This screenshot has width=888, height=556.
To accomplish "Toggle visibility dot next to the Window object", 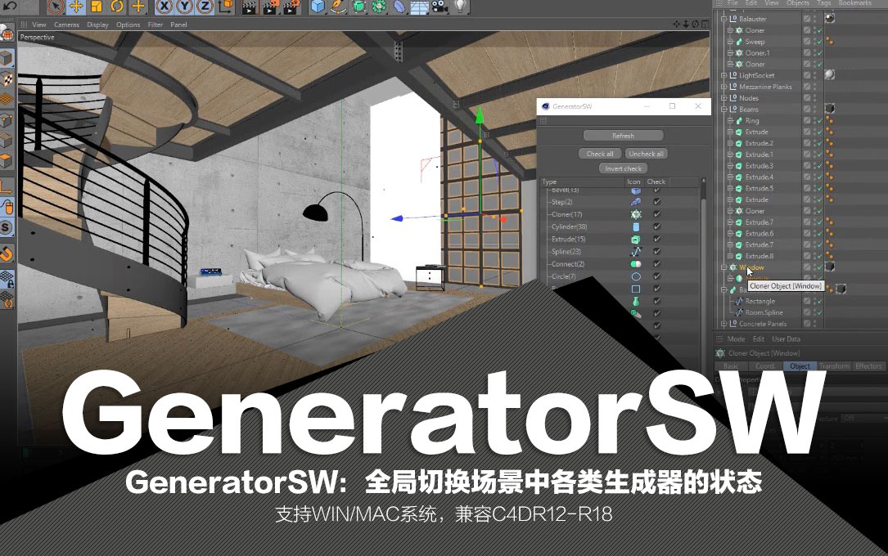I will point(815,267).
